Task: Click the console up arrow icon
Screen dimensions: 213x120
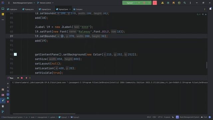Action: pos(8,84)
